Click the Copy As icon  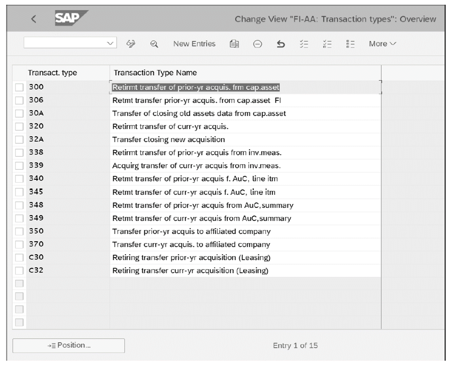(234, 43)
